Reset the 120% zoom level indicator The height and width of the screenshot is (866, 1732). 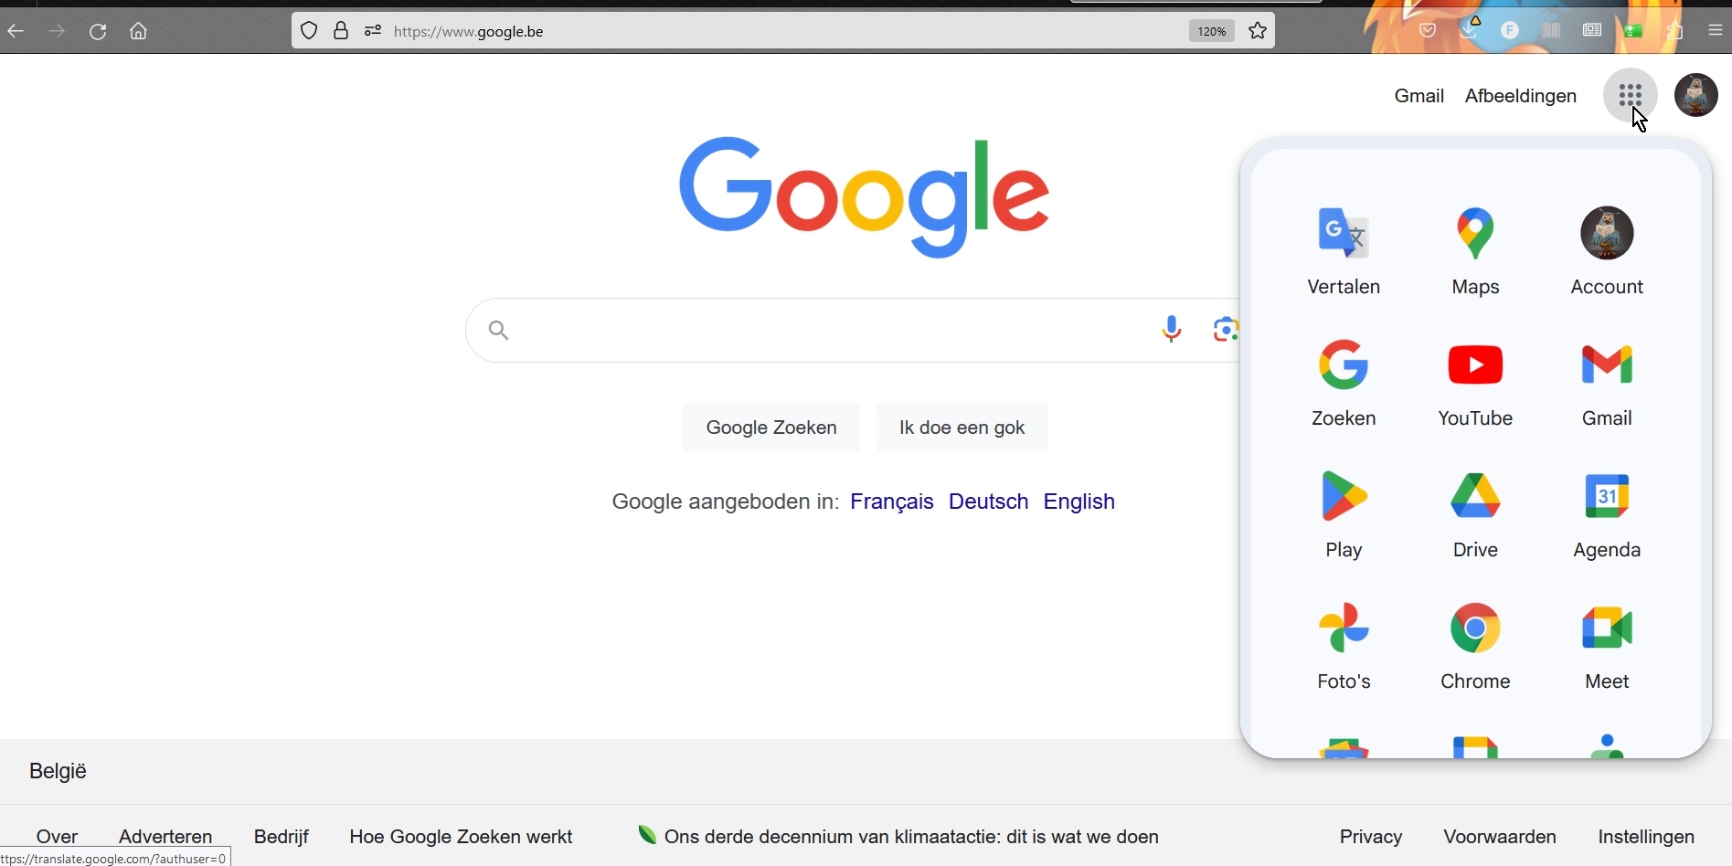pos(1211,31)
